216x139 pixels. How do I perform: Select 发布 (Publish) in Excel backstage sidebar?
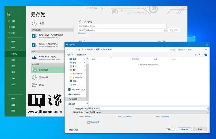[13, 78]
